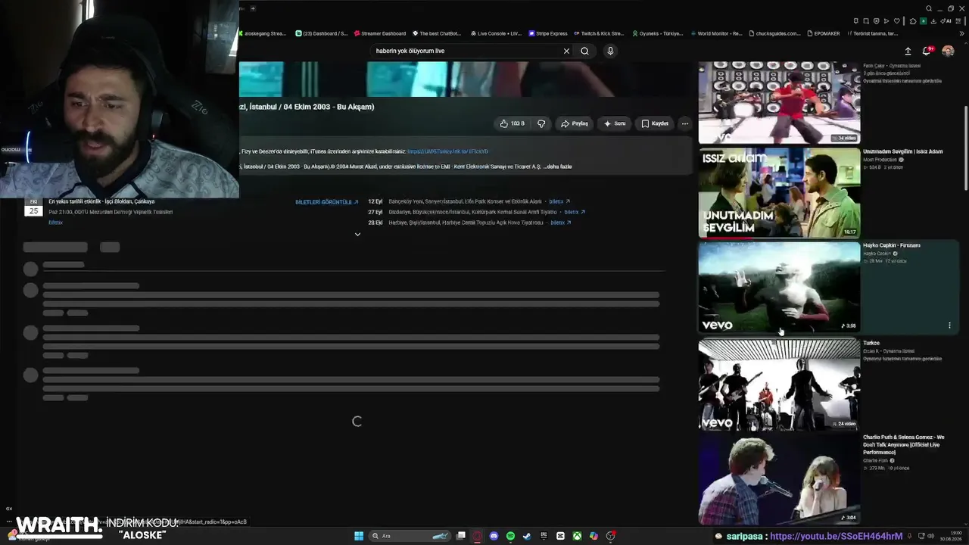Open the Charlie Puth & Selena Gomez thumbnail

pos(779,479)
